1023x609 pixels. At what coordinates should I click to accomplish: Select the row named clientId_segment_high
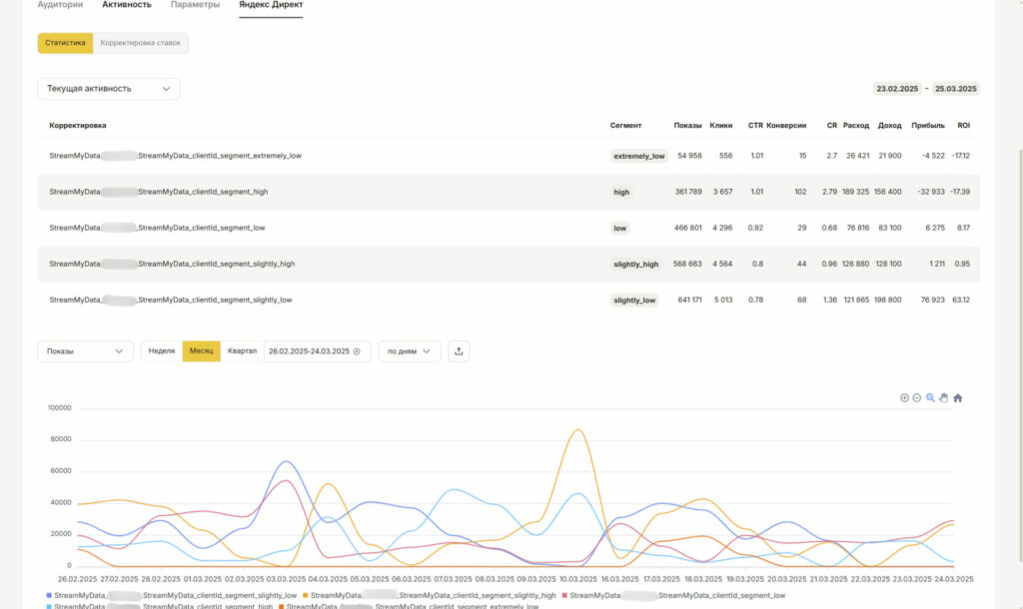pos(509,193)
